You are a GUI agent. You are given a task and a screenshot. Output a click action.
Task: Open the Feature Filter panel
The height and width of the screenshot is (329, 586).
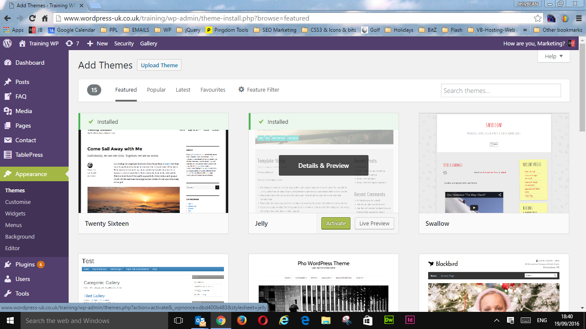[259, 90]
